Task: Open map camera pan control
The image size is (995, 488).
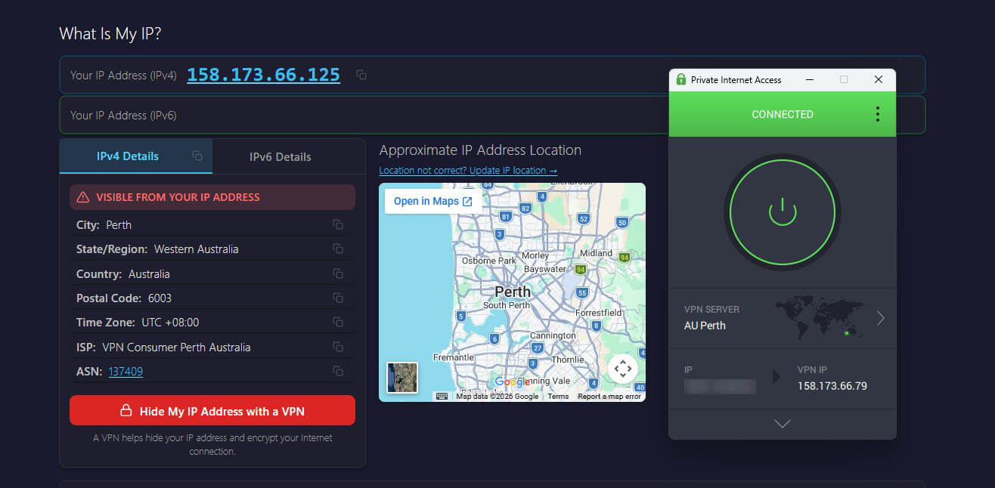Action: pos(623,369)
